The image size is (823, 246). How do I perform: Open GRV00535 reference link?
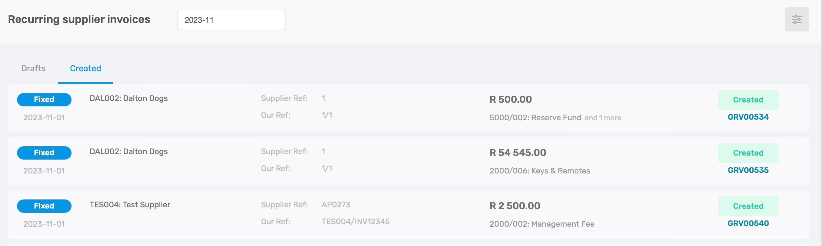[x=748, y=170]
